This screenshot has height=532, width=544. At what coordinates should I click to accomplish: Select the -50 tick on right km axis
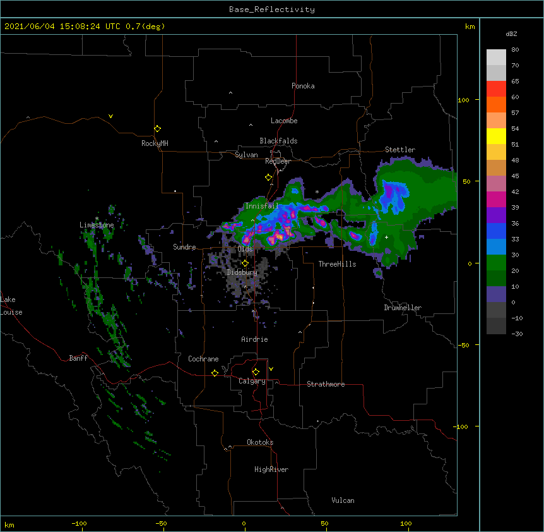pyautogui.click(x=463, y=345)
